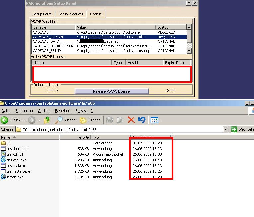
Task: Open the Views dropdown arrow
Action: 160,120
